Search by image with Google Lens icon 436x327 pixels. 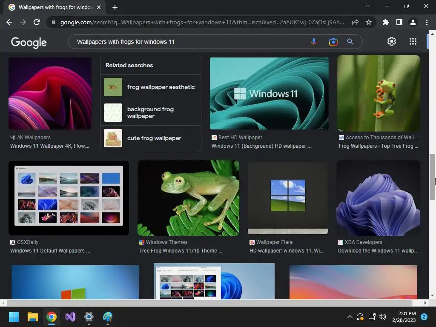[x=333, y=42]
